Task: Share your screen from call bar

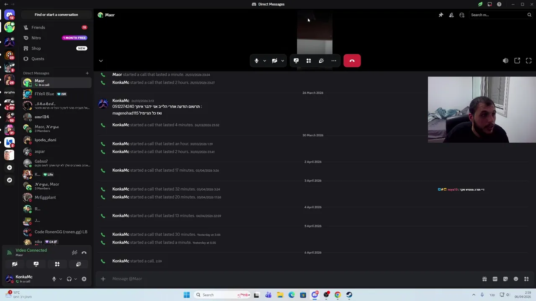Action: pos(296,61)
